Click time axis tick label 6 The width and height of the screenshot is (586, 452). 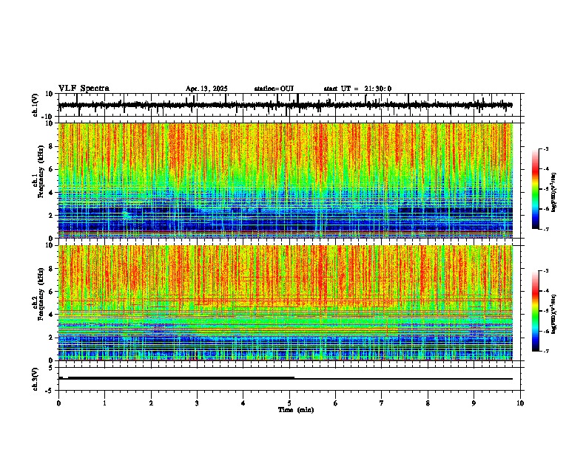(336, 403)
